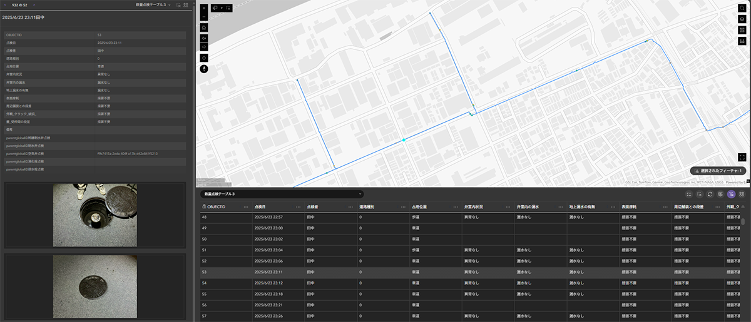Clear selection in the table toolbar
The width and height of the screenshot is (751, 322).
[699, 194]
